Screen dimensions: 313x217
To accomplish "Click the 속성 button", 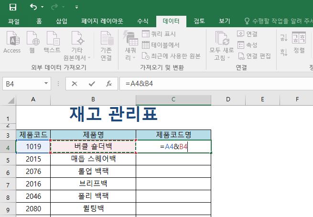I will (x=247, y=45).
